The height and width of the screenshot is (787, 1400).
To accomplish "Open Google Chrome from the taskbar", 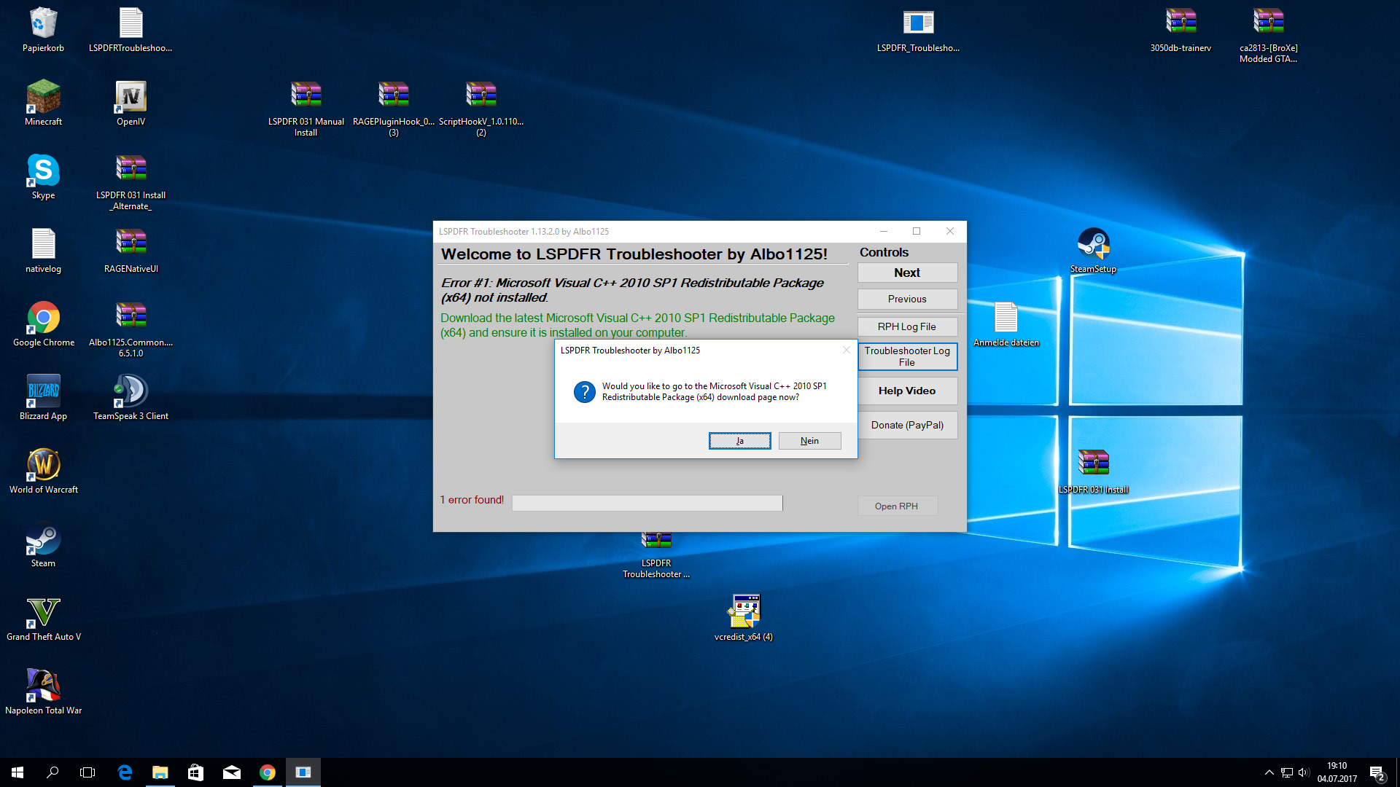I will coord(268,772).
